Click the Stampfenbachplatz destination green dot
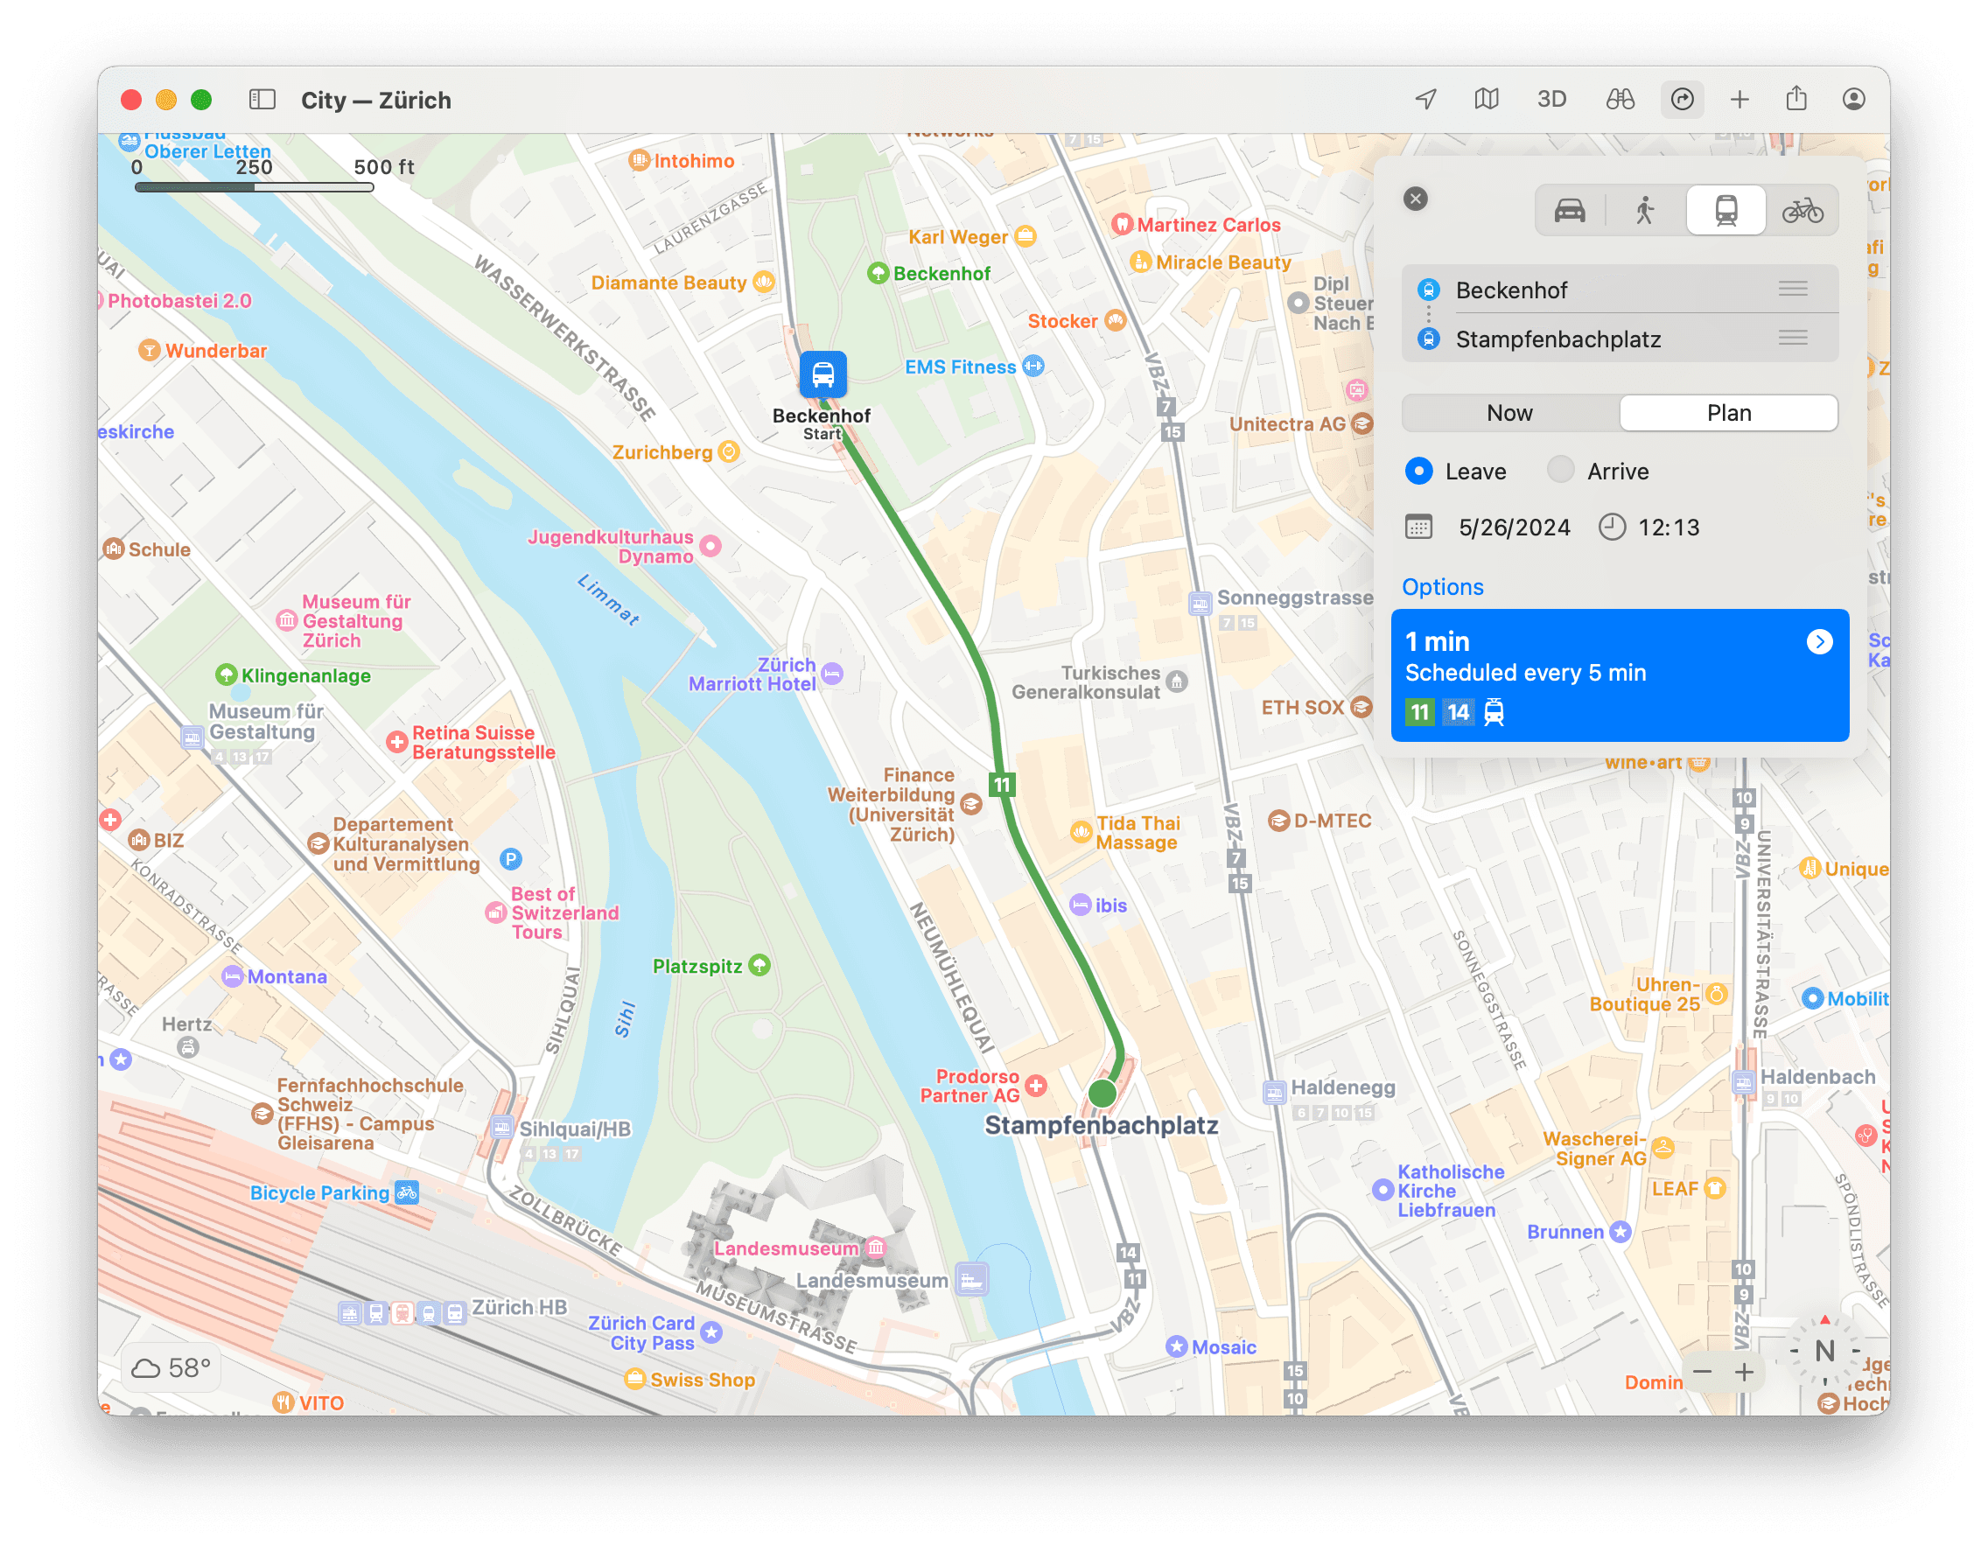1988x1545 pixels. pyautogui.click(x=1102, y=1094)
